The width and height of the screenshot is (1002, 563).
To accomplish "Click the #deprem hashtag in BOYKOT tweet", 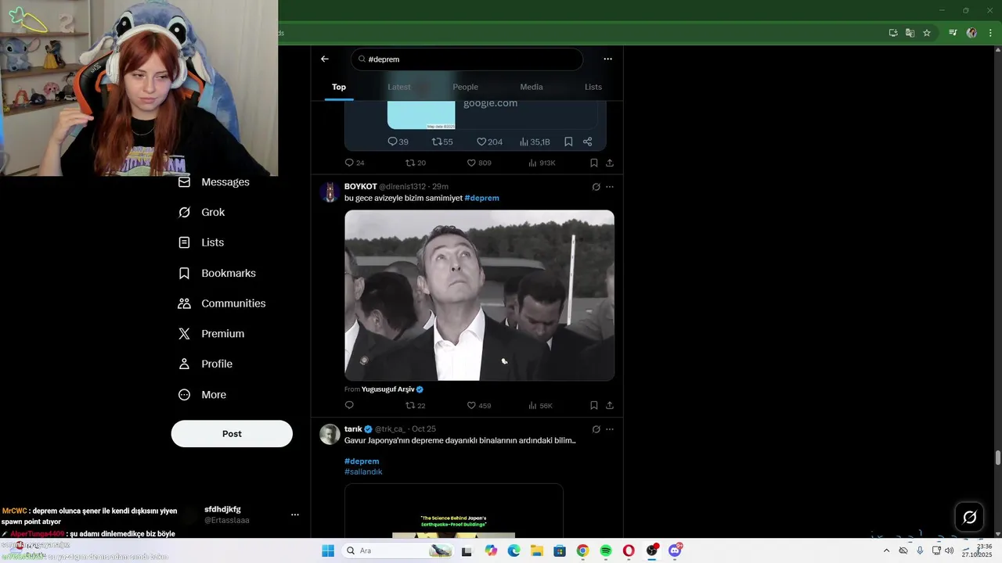I will pos(481,198).
